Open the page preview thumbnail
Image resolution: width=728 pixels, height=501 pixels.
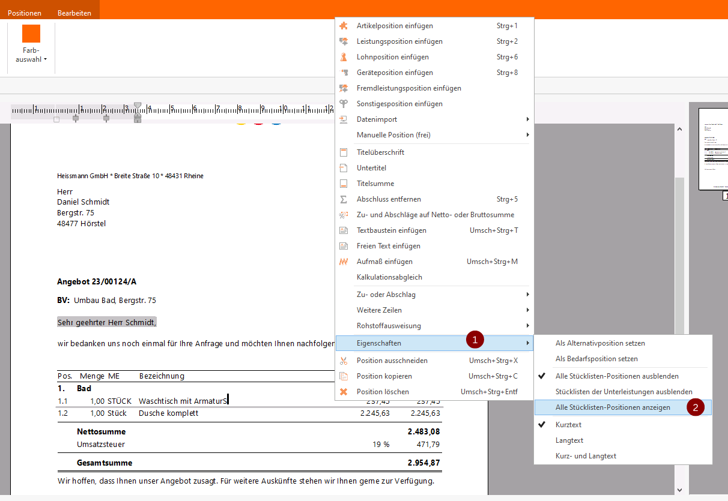click(x=713, y=149)
